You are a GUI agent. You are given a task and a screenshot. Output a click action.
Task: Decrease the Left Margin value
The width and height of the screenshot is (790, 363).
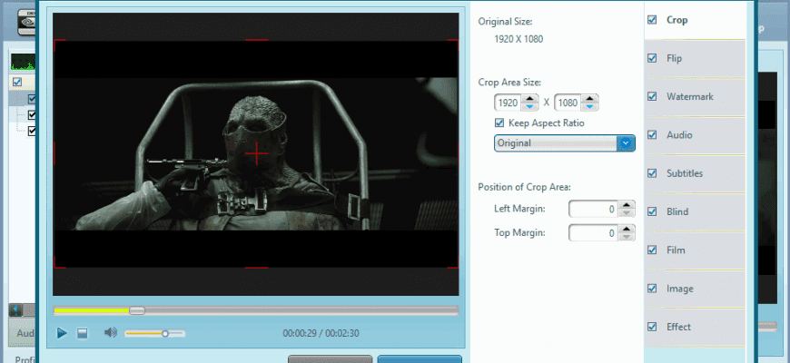(x=626, y=213)
